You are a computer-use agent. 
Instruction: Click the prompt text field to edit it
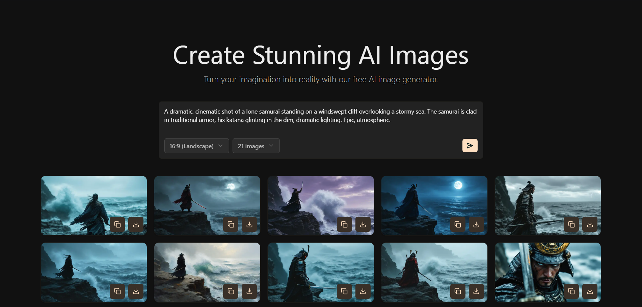pos(320,116)
